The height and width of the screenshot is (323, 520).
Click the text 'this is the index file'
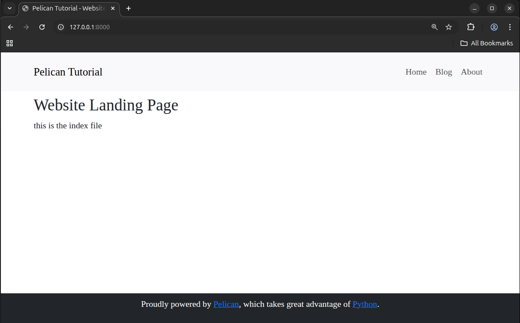click(68, 126)
